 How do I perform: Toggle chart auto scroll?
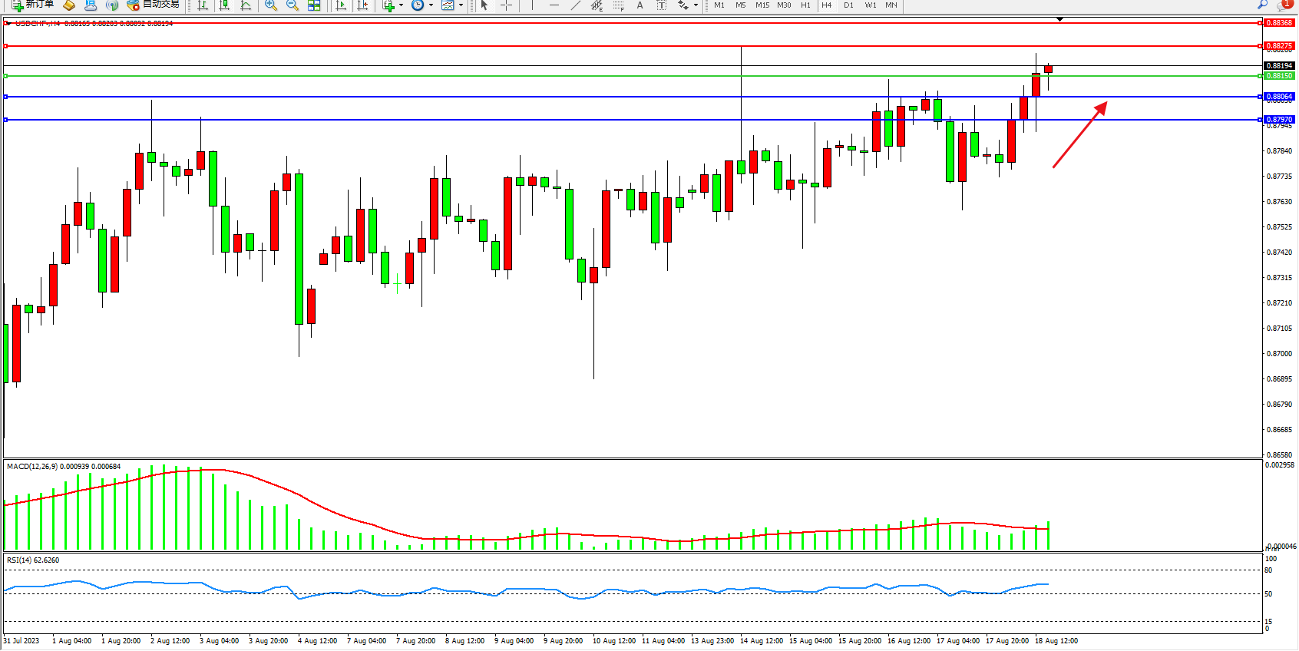342,5
